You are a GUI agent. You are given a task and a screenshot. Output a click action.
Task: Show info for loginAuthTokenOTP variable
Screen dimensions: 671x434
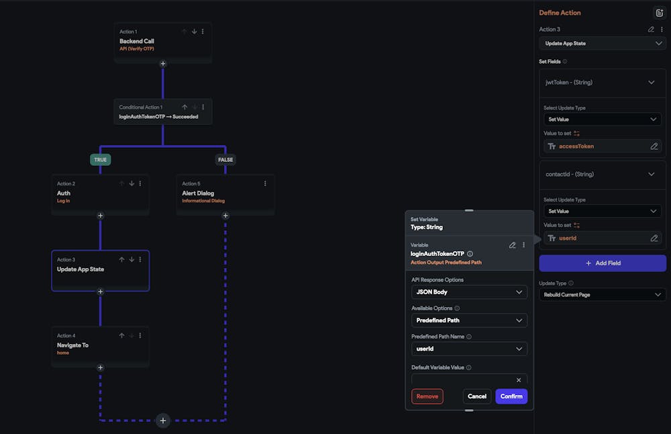coord(470,254)
